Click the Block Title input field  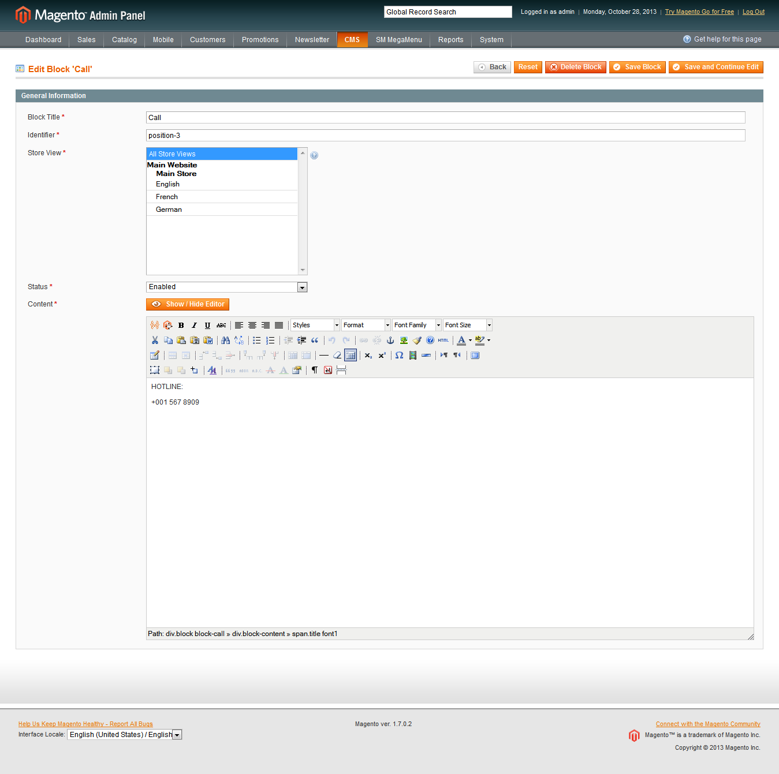coord(446,118)
